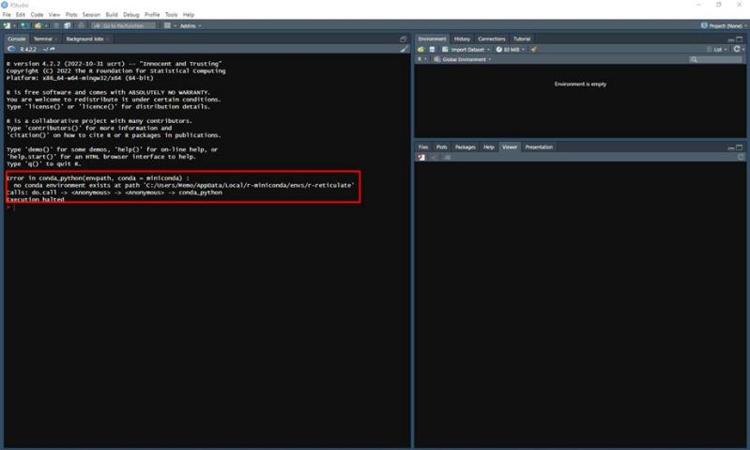Viewport: 750px width, 450px height.
Task: Open the Global Environment dropdown
Action: click(x=463, y=59)
